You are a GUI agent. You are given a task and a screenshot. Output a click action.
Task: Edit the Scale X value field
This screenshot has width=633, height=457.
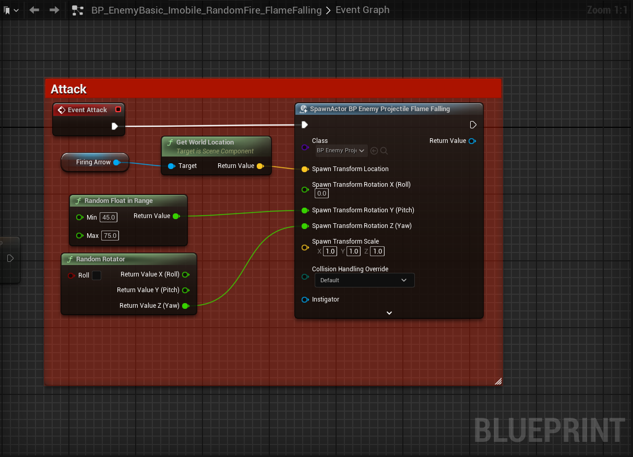coord(330,251)
